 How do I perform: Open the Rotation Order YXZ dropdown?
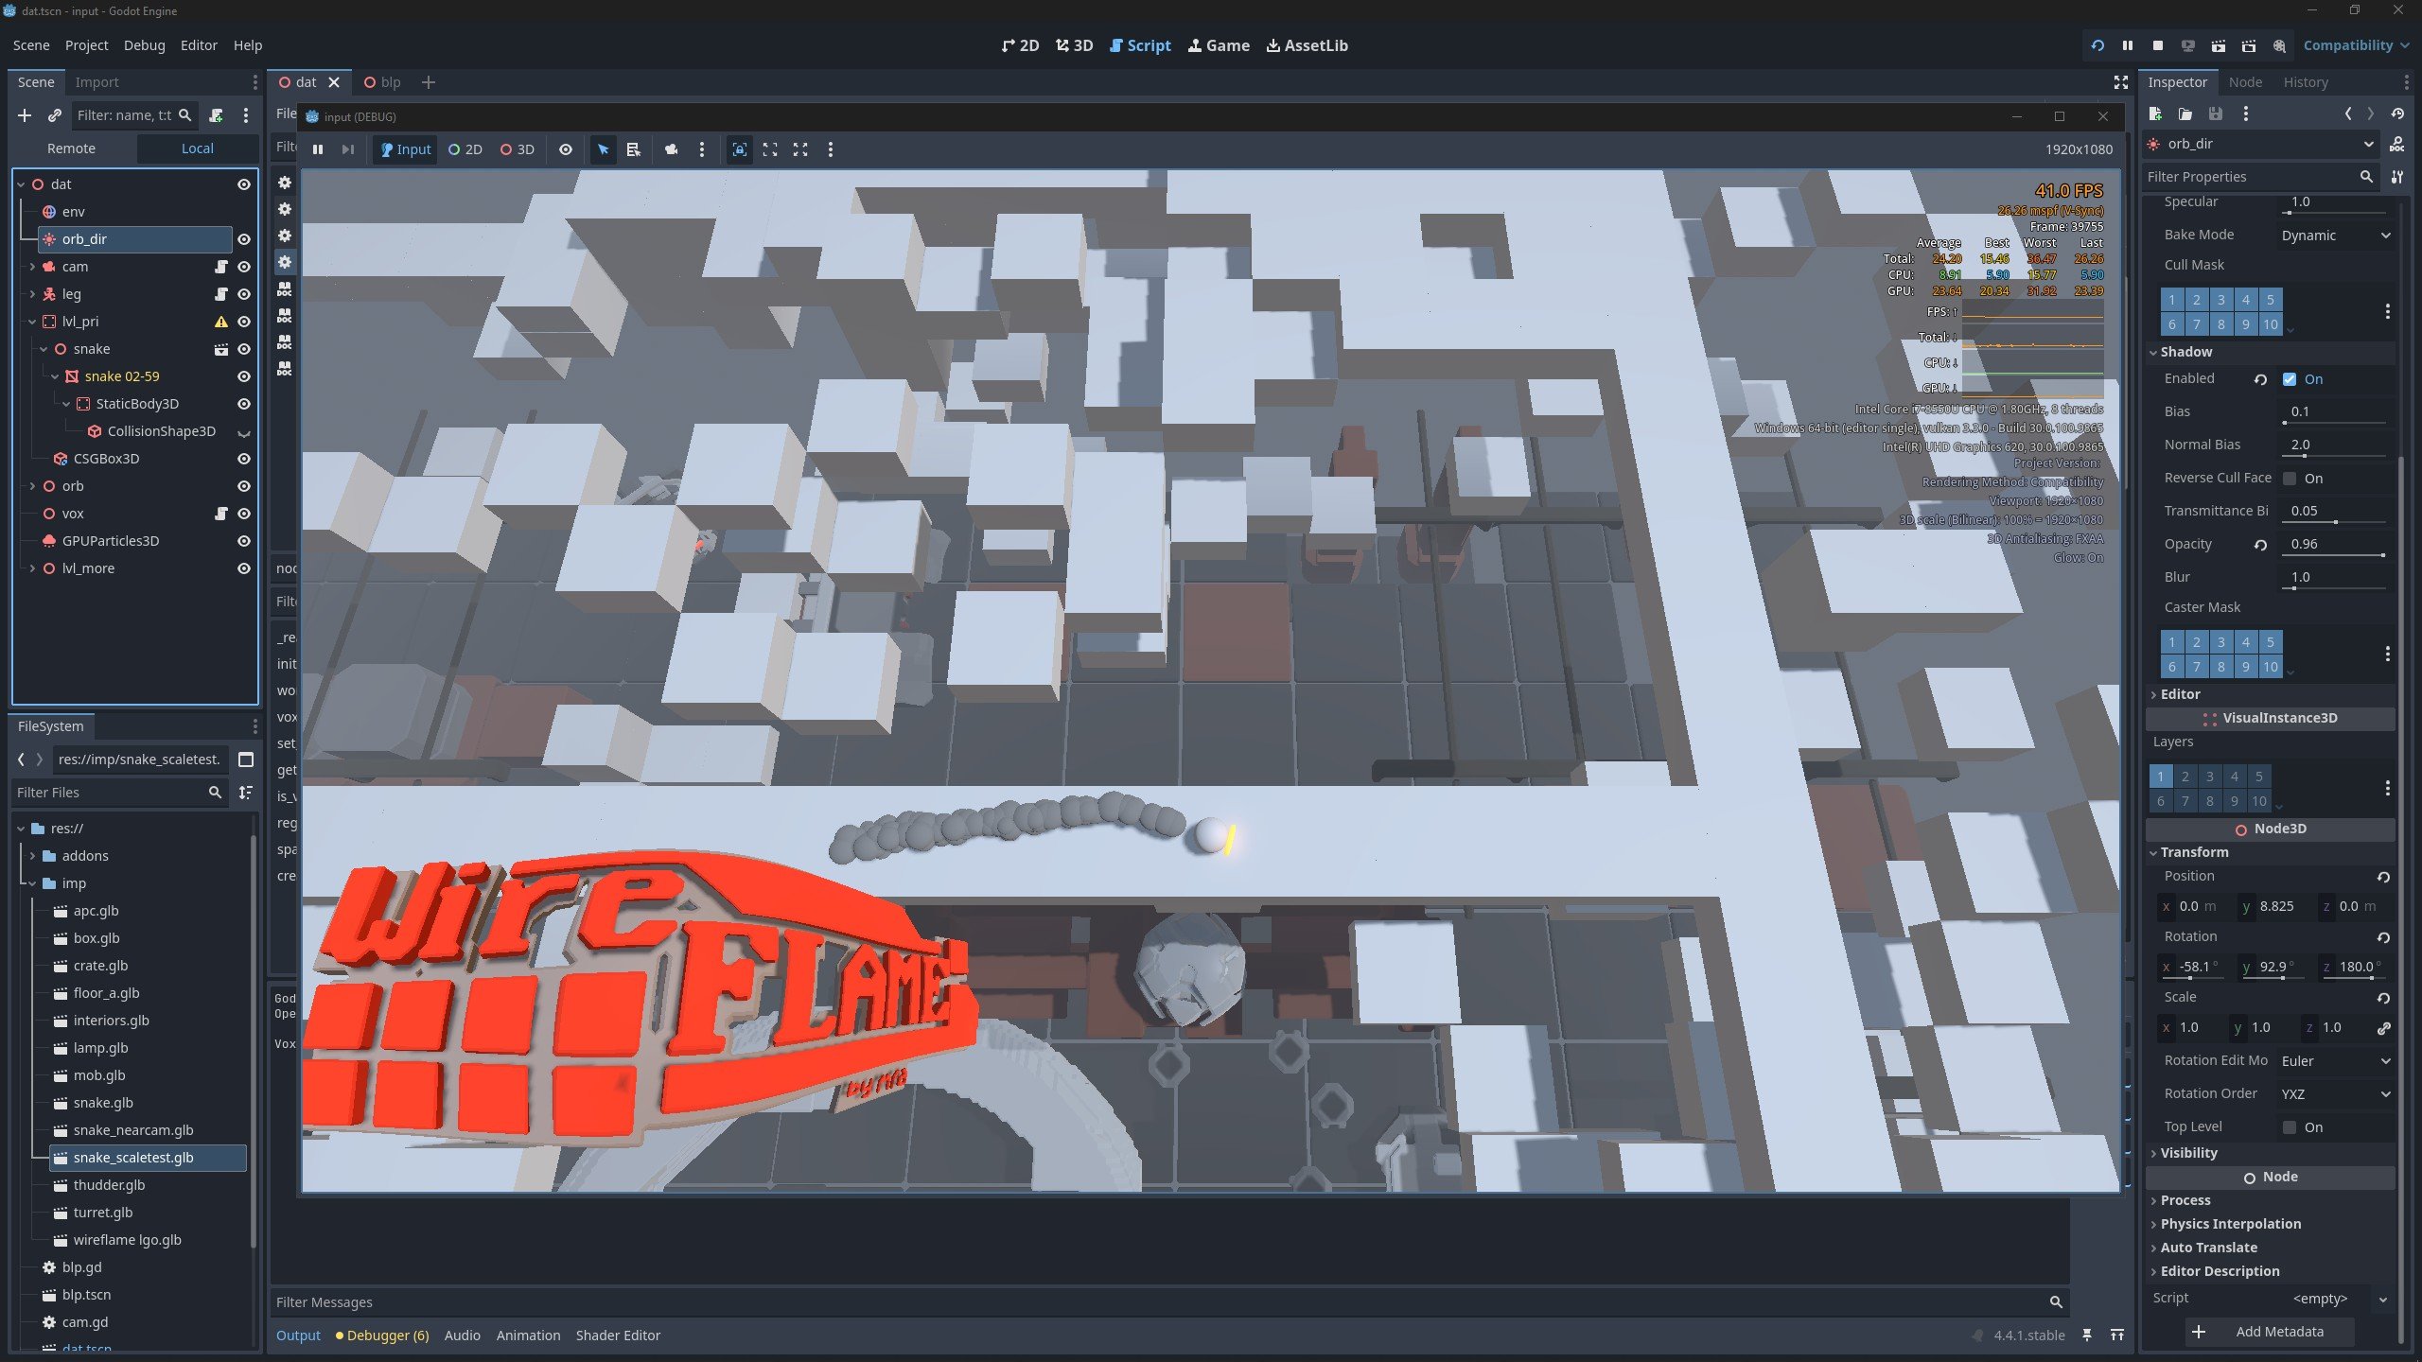2335,1094
